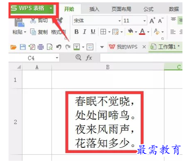Switch to the 开始 ribbon tab
This screenshot has height=162, width=184.
point(69,9)
